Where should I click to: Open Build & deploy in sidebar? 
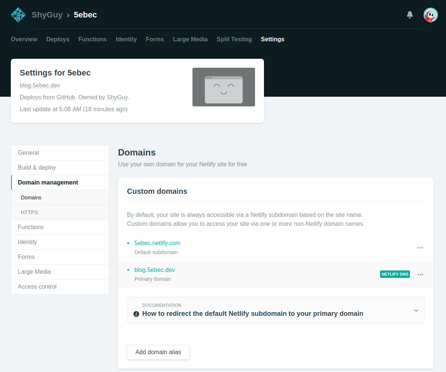tap(60, 168)
